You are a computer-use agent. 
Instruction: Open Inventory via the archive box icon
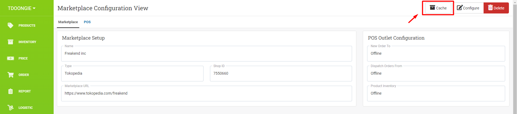tap(11, 42)
